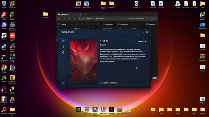
Task: Add a new tab in File Explorer
Action: click(x=86, y=14)
